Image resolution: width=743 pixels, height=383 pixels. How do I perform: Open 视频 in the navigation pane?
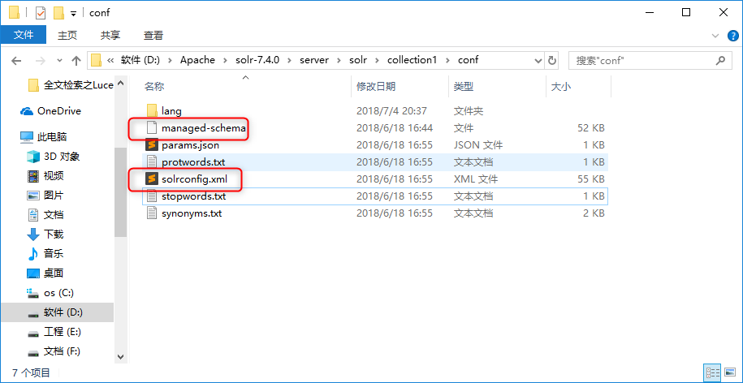(46, 176)
